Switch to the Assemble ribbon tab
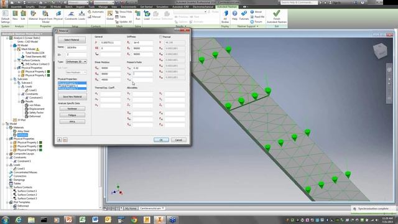The height and width of the screenshot is (224, 398). pos(16,7)
